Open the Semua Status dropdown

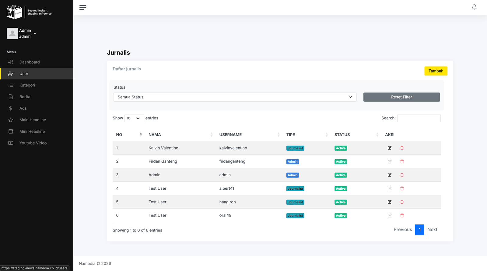[x=235, y=97]
